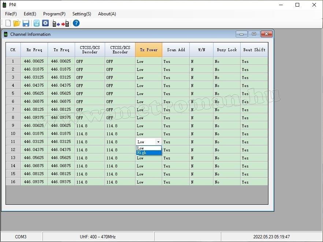The image size is (323, 242).
Task: Save using the floppy disk icon
Action: [x=26, y=23]
